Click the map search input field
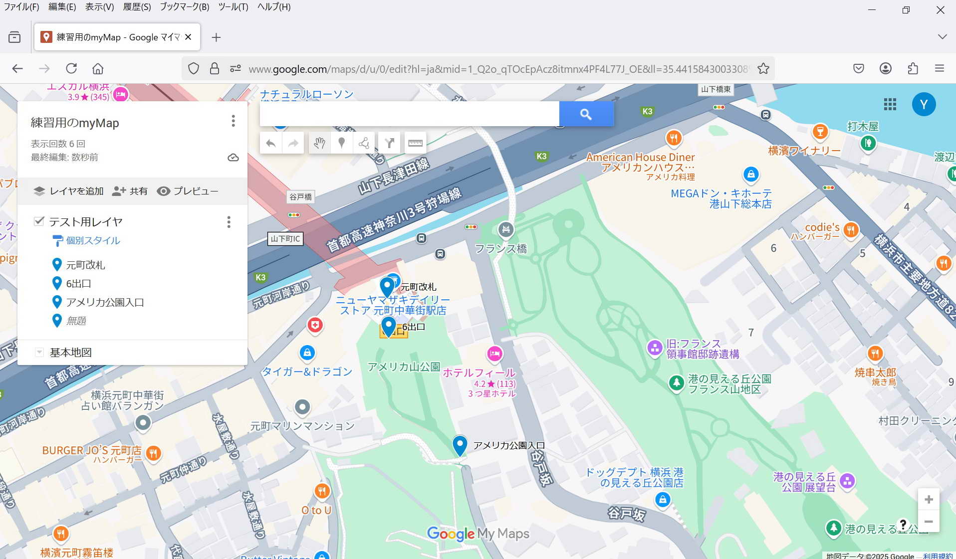Screen dimensions: 956x559 tap(409, 114)
